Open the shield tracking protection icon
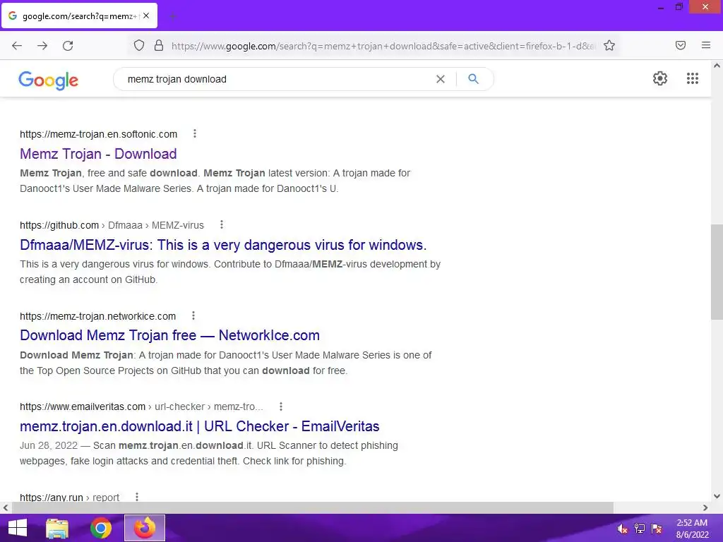 pos(139,45)
